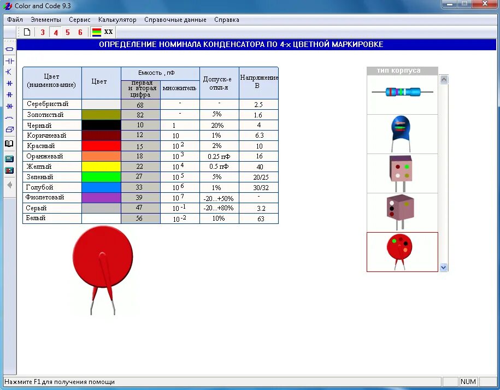Open the calculator icon with red display
The image size is (500, 390).
[10, 170]
